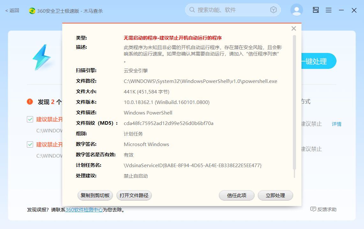Click the file version 10.0.18362.1 text

coord(167,102)
